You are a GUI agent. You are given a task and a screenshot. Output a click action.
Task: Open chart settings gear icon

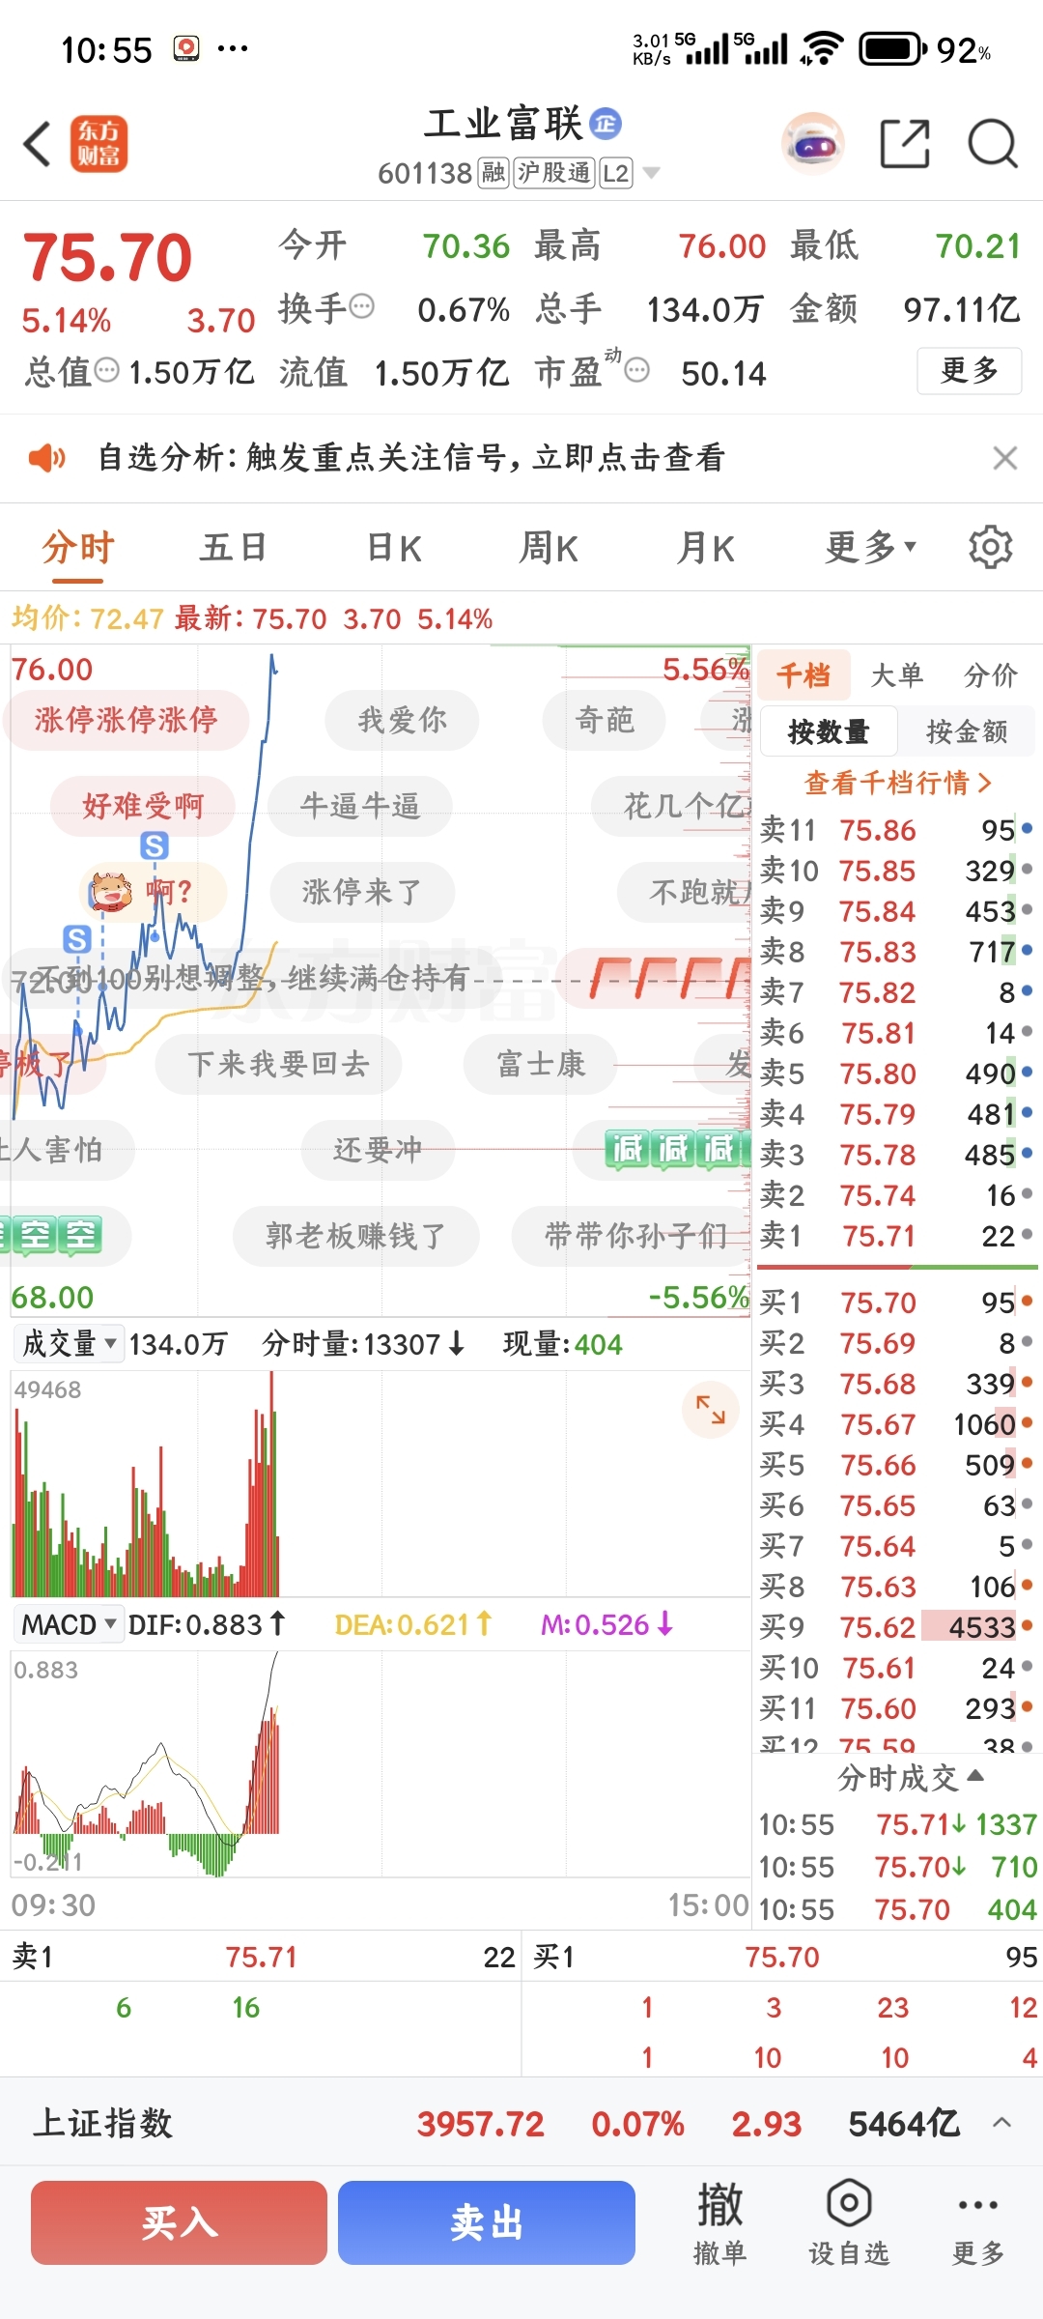[x=991, y=547]
